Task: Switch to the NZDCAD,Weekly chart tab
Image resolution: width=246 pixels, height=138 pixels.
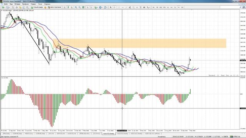Action: tap(137, 134)
